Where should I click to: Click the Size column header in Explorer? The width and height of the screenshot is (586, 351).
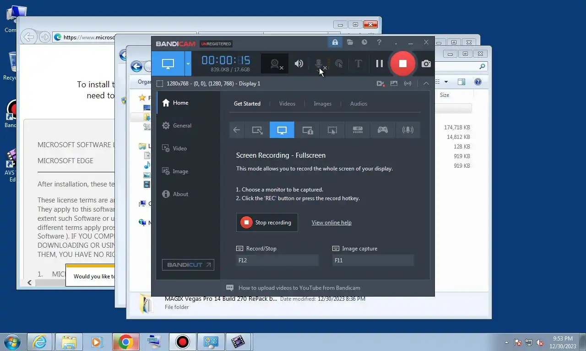(444, 95)
